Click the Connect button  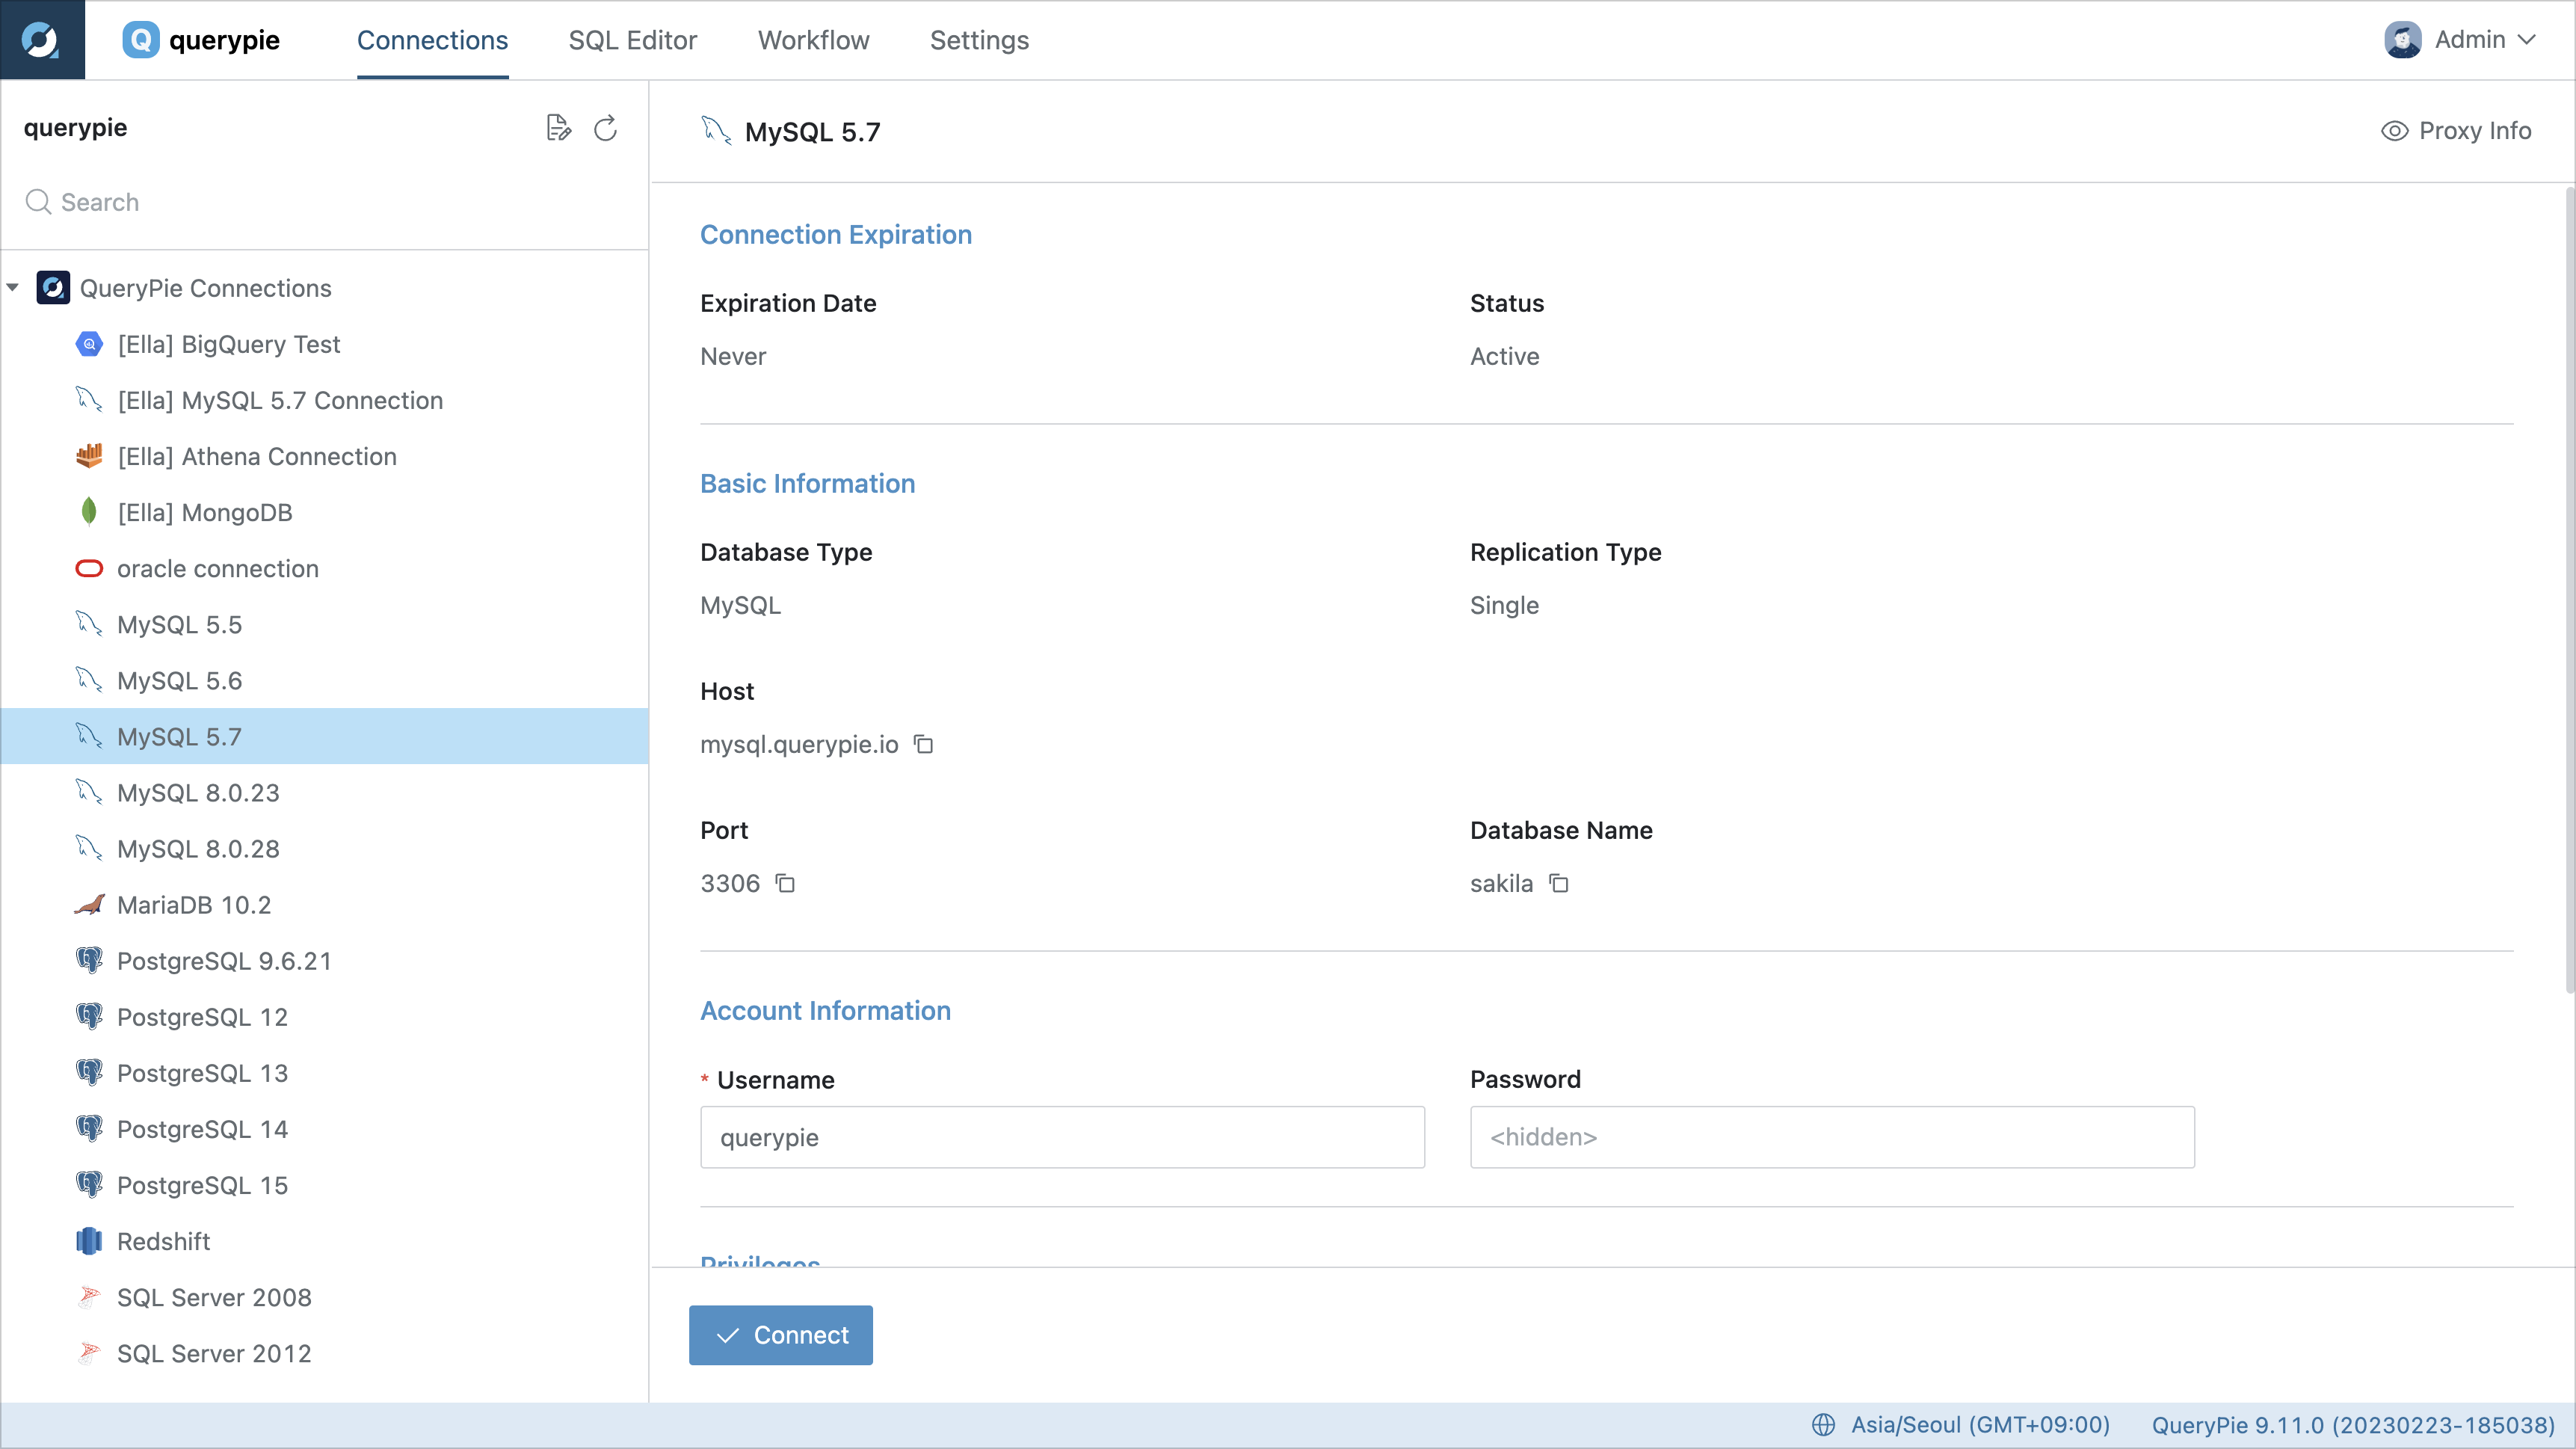(780, 1335)
